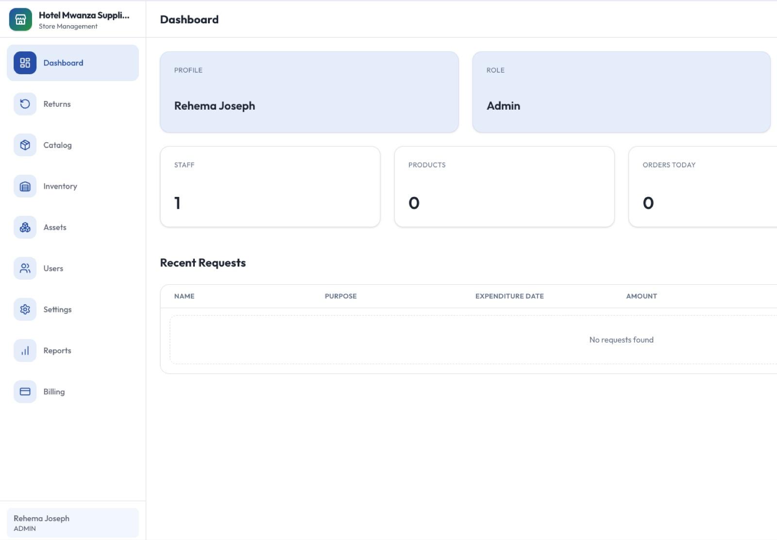Select the Inventory warehouse icon
777x540 pixels.
(25, 186)
